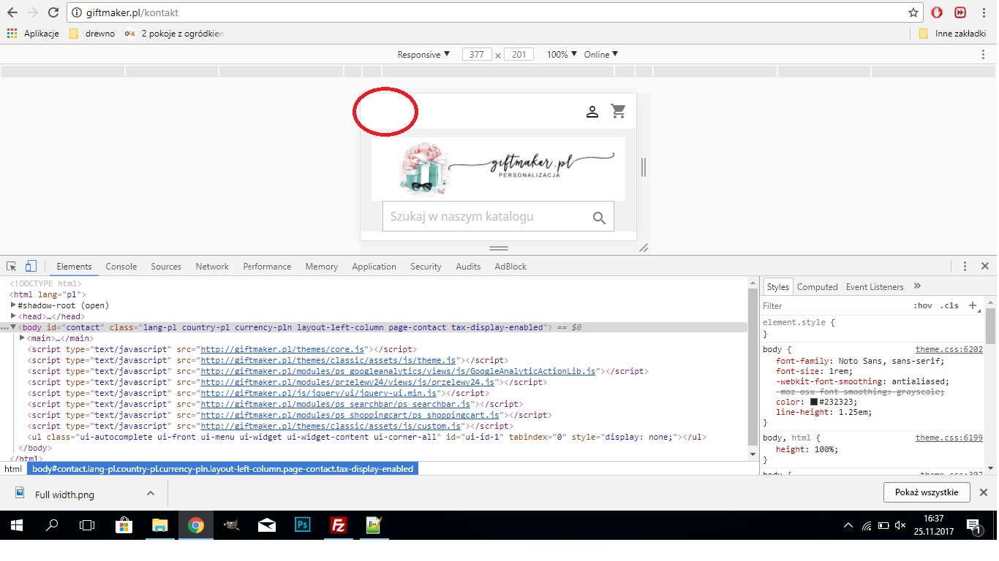
Task: Open options chevron for Full width.png download
Action: point(151,493)
